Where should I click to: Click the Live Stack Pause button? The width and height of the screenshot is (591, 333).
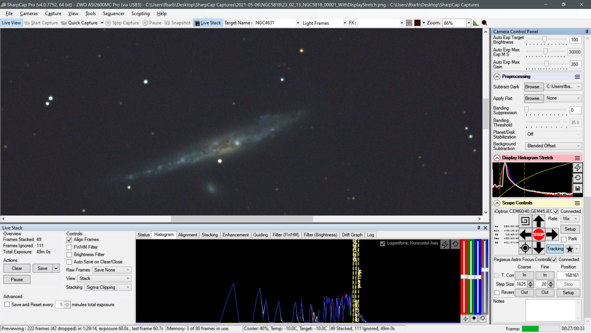17,279
